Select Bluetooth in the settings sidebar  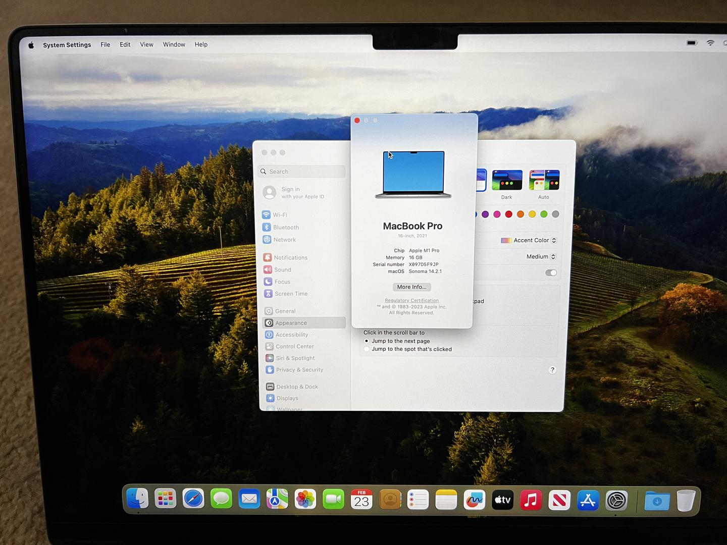285,228
